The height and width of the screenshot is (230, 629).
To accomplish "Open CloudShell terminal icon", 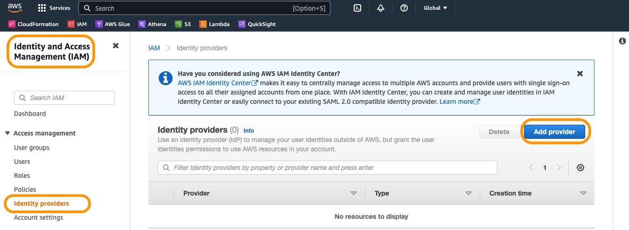I will pos(357,8).
